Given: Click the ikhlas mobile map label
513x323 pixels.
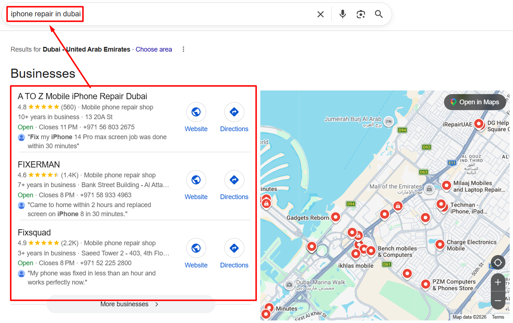Looking at the screenshot, I should tap(356, 266).
